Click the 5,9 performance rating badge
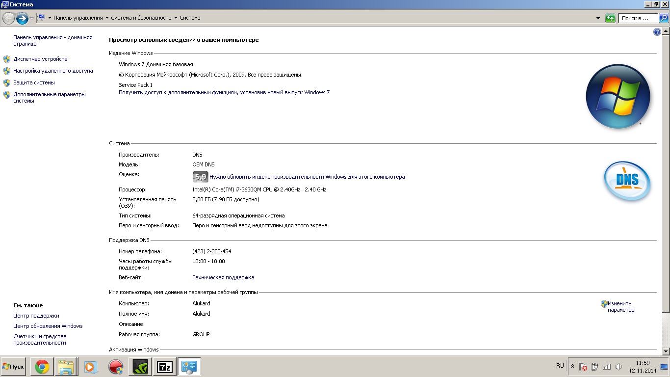 point(200,177)
